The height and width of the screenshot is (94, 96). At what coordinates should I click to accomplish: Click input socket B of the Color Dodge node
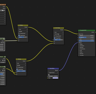53,43
